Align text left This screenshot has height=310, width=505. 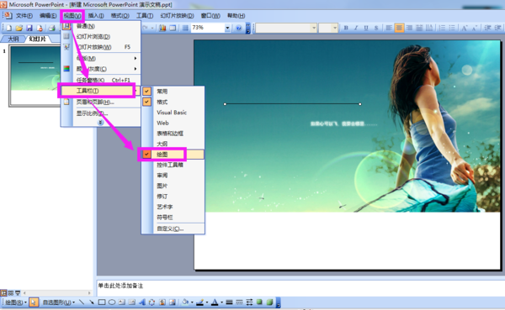pyautogui.click(x=389, y=28)
